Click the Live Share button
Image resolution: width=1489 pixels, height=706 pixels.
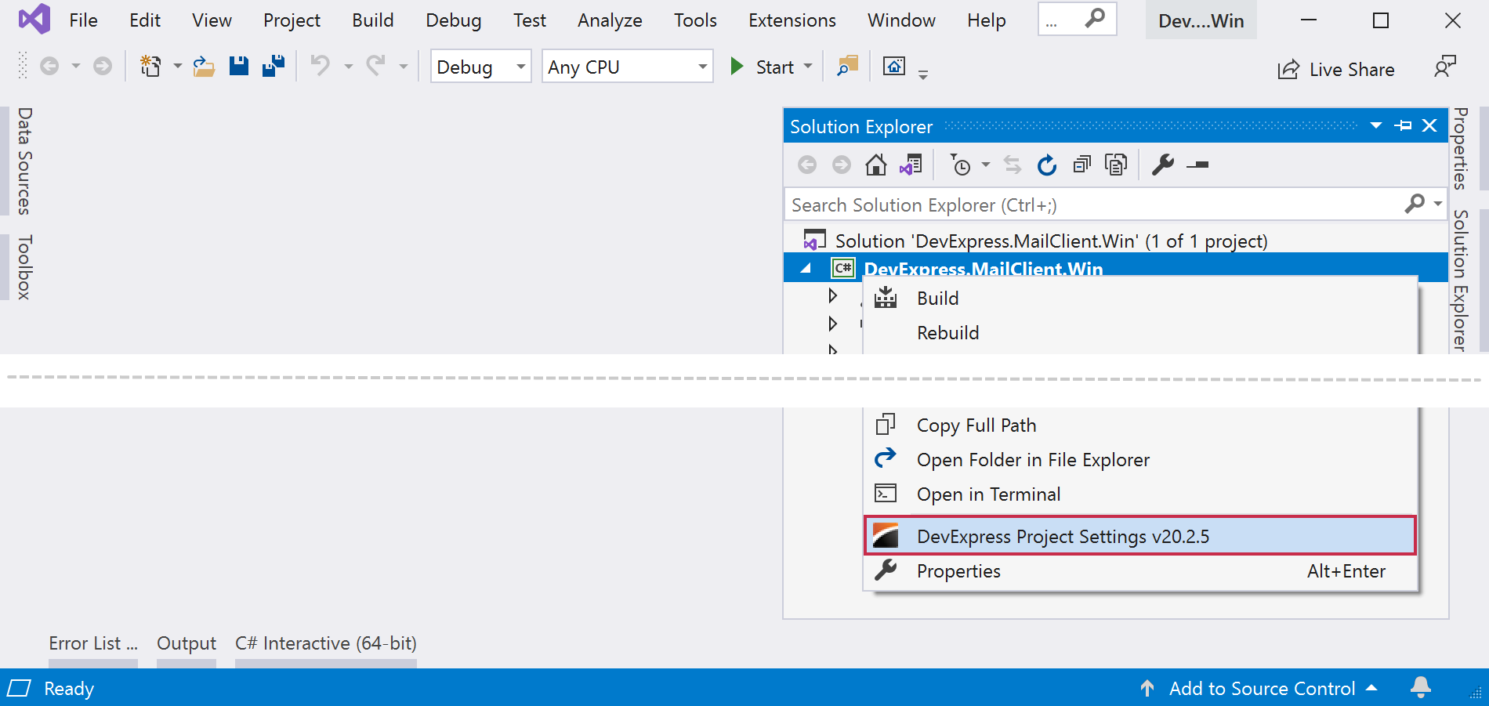click(x=1336, y=70)
